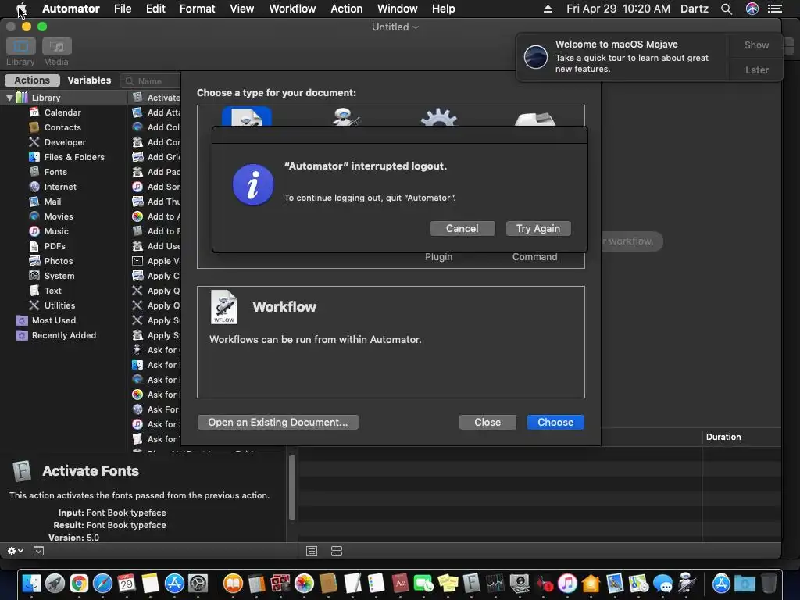800x600 pixels.
Task: Click Cancel in the logout alert
Action: [462, 229]
